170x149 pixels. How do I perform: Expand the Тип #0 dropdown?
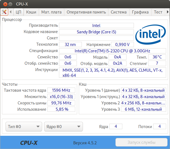coord(24,126)
